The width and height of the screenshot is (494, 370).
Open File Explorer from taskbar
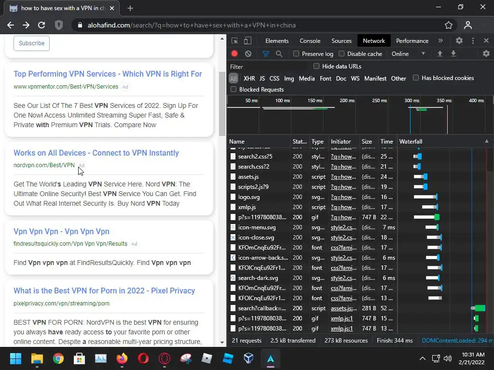[x=37, y=358]
